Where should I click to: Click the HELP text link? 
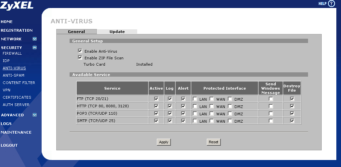tap(322, 4)
